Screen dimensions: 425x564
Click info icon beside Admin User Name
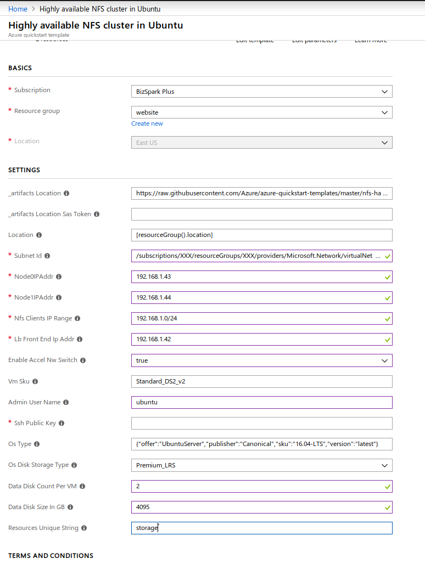tap(66, 403)
